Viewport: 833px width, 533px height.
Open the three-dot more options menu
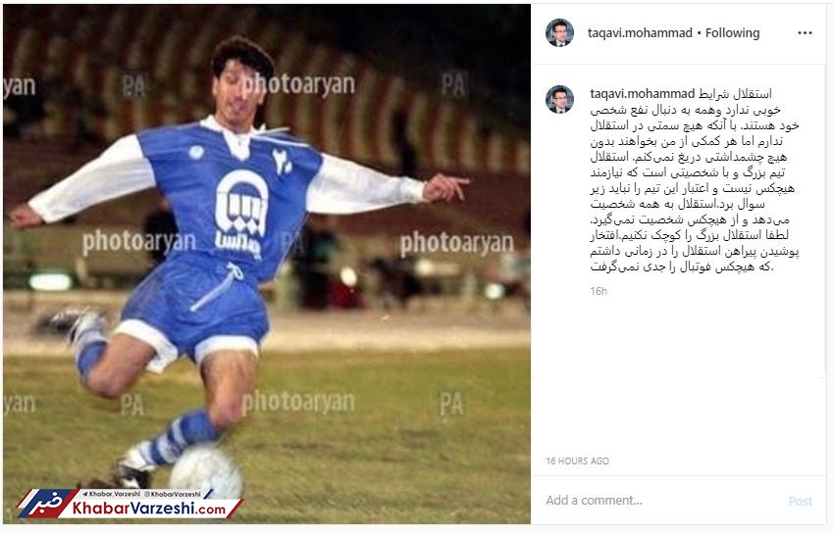coord(805,33)
